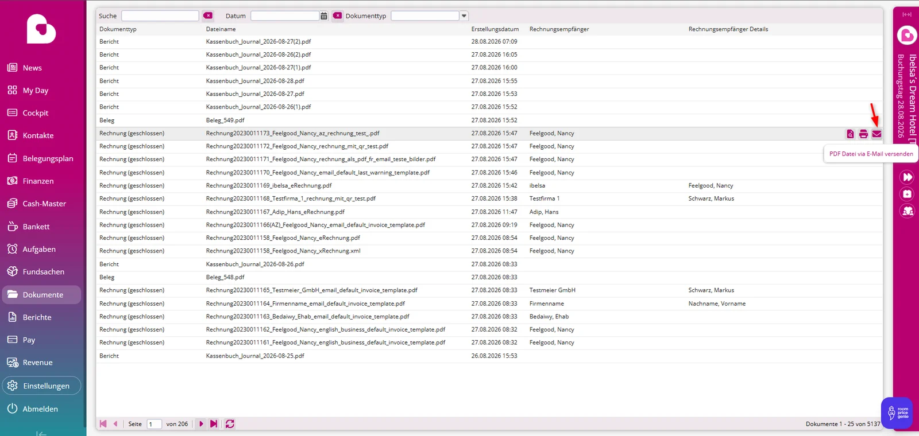Focus the Suche input field
The height and width of the screenshot is (436, 919).
coord(160,16)
